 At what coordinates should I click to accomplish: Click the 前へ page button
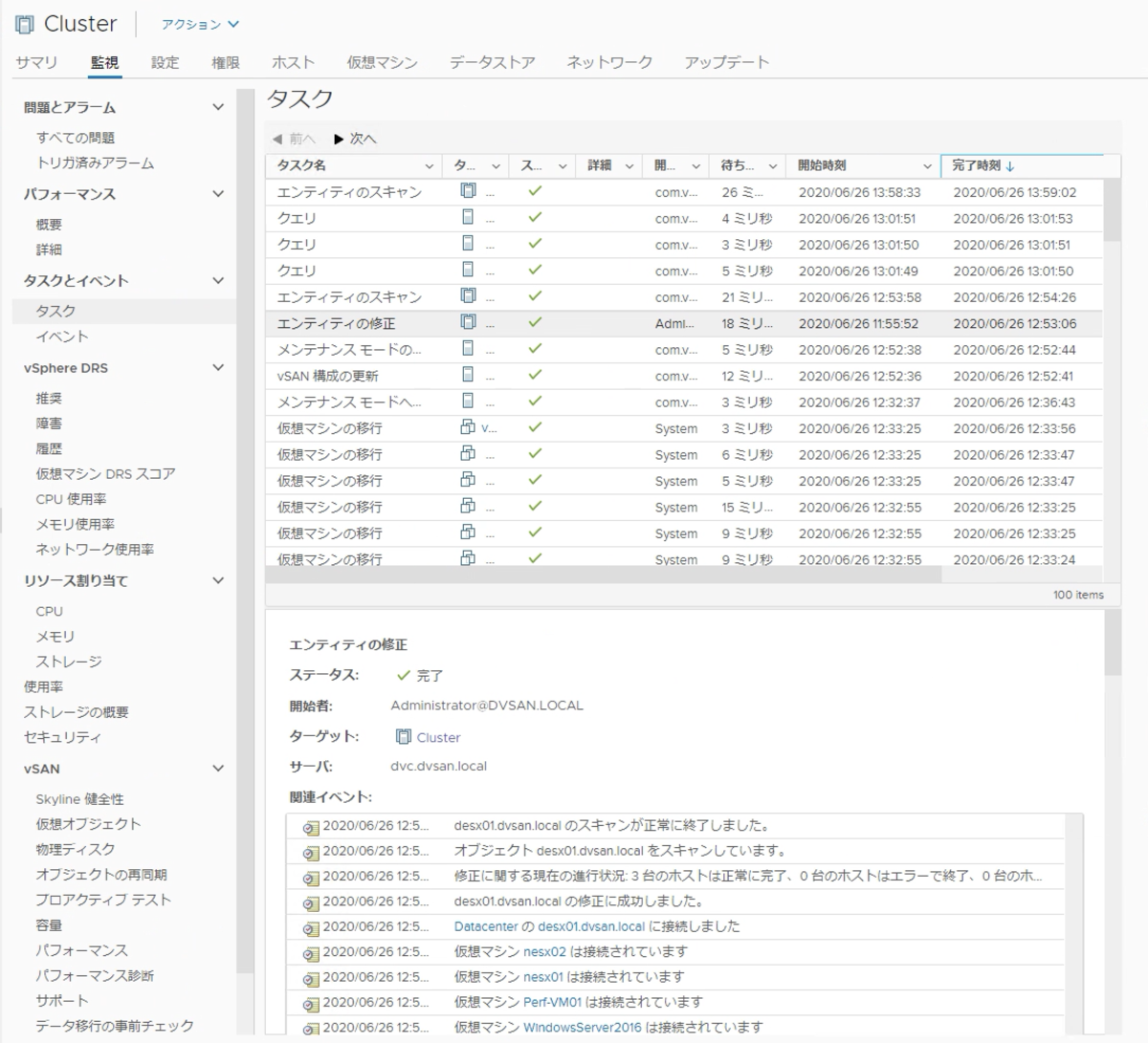(x=294, y=139)
